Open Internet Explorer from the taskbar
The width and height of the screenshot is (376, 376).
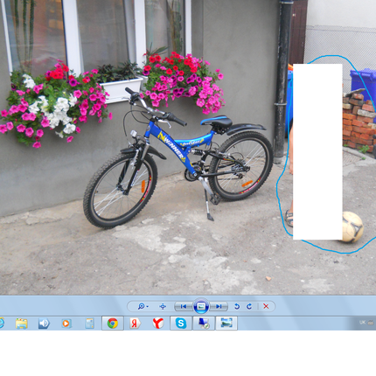(2, 324)
